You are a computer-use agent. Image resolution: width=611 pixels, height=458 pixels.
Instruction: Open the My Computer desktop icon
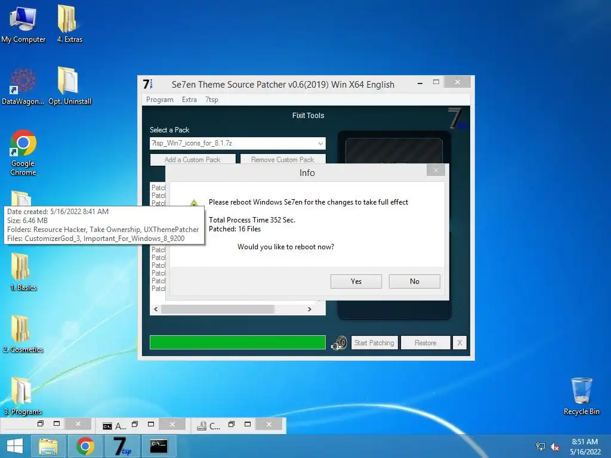point(23,24)
